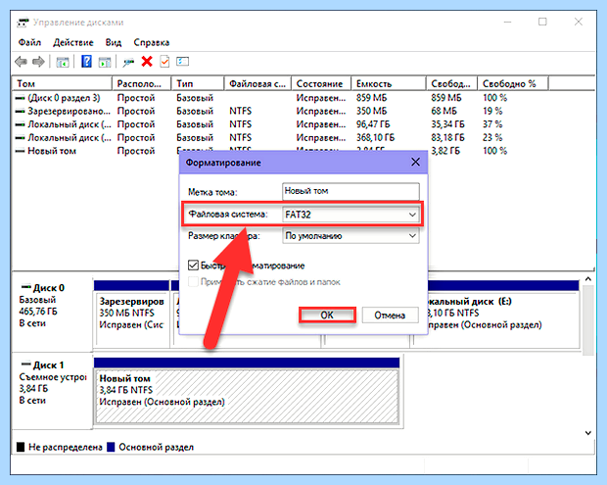Sort by the Файловая с... column header
The height and width of the screenshot is (485, 607).
(257, 83)
